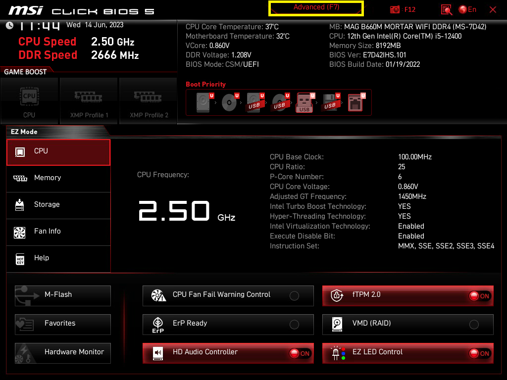
Task: Turn off fTPM 2.0
Action: pos(408,296)
